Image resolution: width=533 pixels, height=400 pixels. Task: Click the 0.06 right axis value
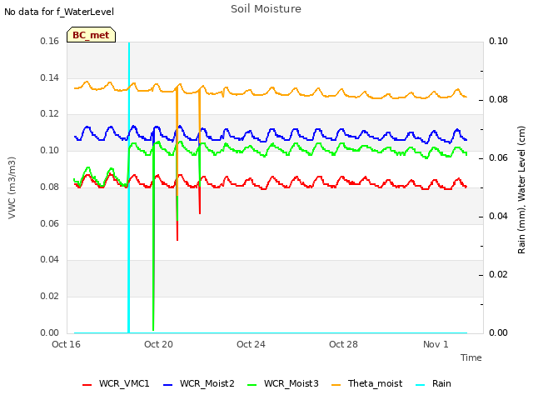click(498, 157)
